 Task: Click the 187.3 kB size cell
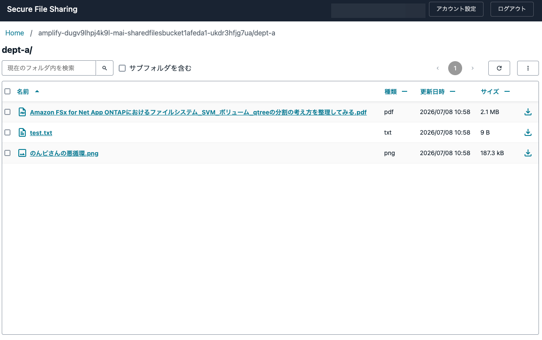coord(492,153)
